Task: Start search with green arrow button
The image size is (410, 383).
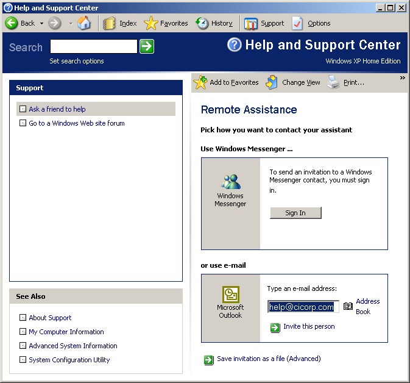Action: point(147,46)
